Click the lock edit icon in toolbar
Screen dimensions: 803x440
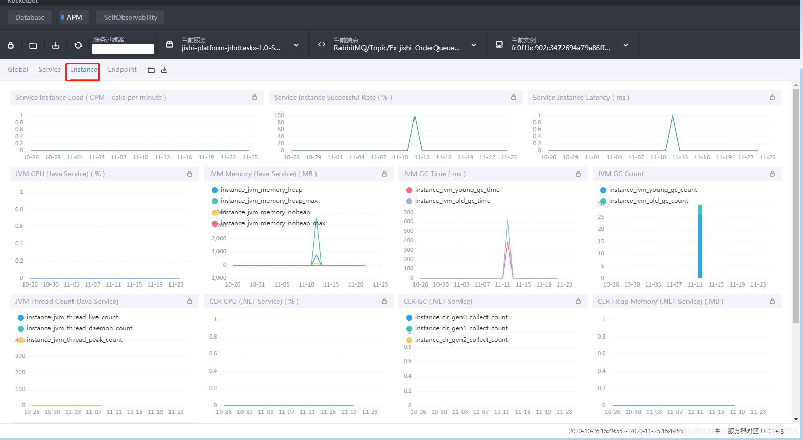coord(11,45)
